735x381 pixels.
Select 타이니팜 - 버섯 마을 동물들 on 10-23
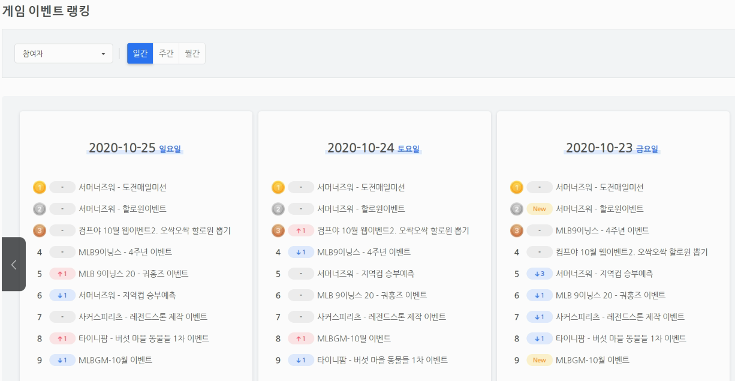click(621, 338)
